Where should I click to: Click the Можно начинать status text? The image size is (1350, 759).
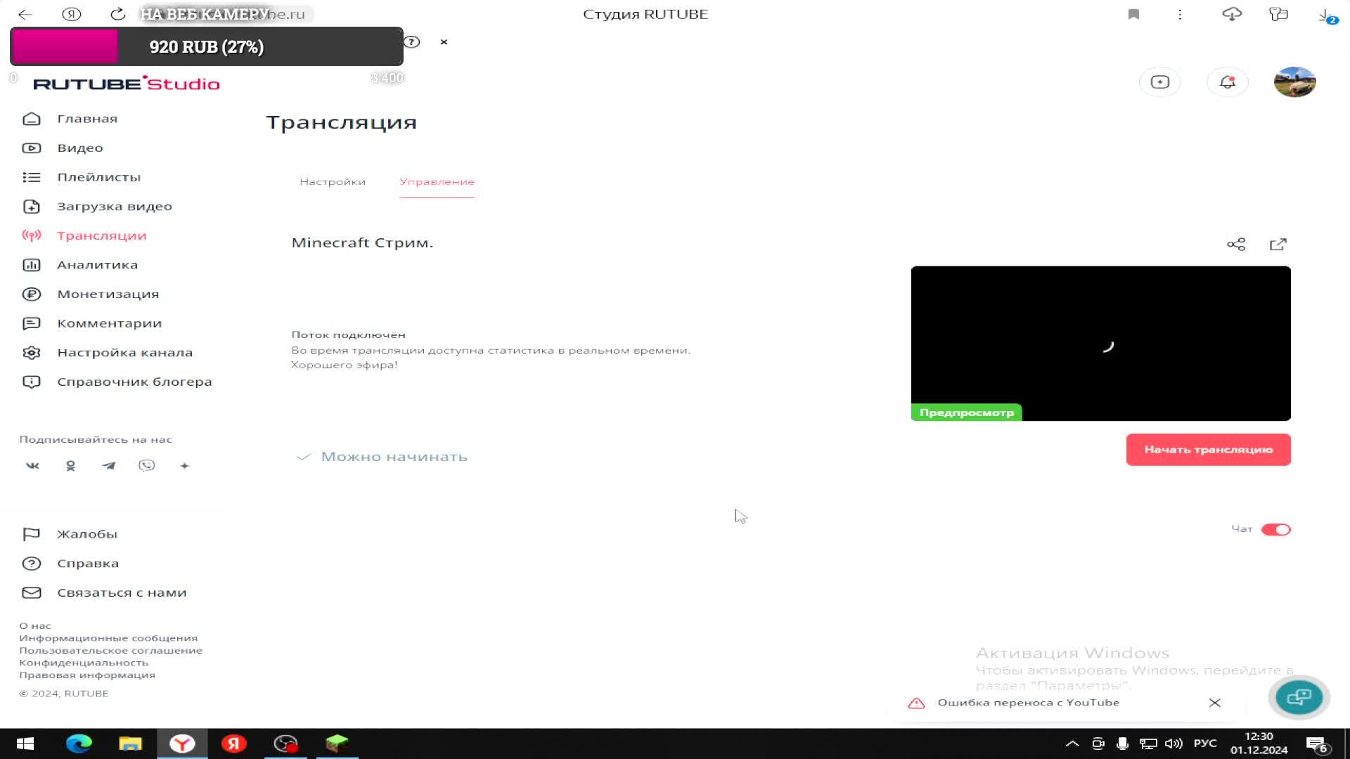(394, 457)
